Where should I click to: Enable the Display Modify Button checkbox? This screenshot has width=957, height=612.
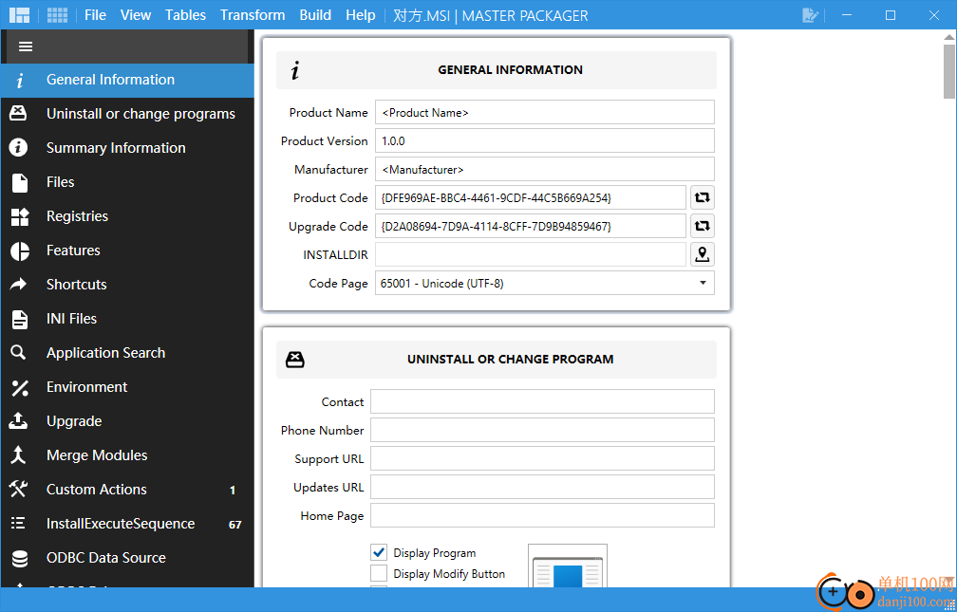tap(379, 573)
